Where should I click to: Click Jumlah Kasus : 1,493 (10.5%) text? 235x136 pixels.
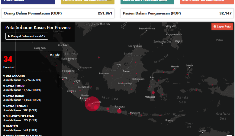[x=22, y=100]
